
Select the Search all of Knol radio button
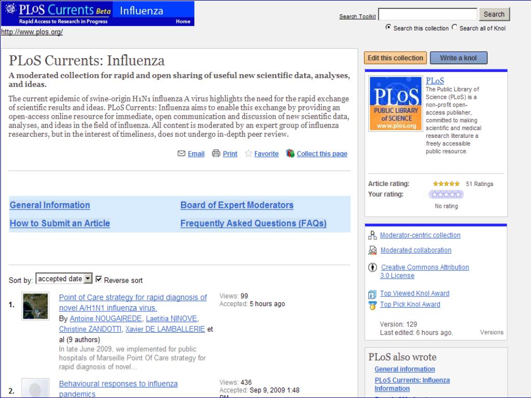454,27
